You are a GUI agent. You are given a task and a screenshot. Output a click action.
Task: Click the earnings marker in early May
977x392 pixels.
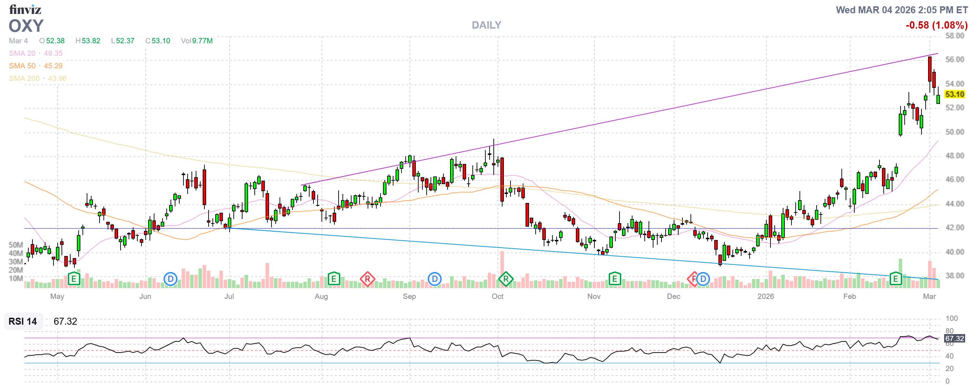click(74, 279)
